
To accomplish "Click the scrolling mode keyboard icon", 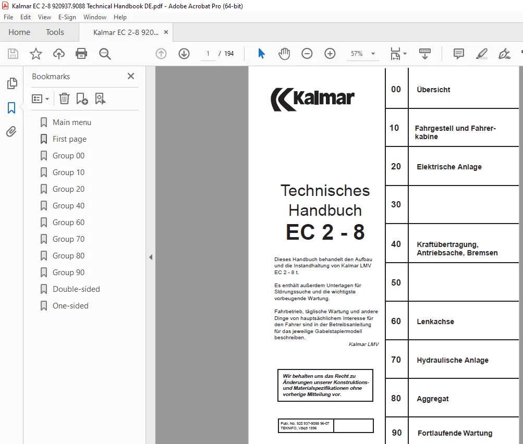I will point(424,54).
